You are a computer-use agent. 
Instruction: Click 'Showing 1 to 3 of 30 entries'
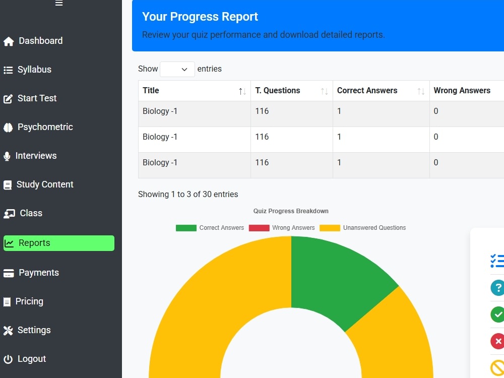(x=188, y=194)
